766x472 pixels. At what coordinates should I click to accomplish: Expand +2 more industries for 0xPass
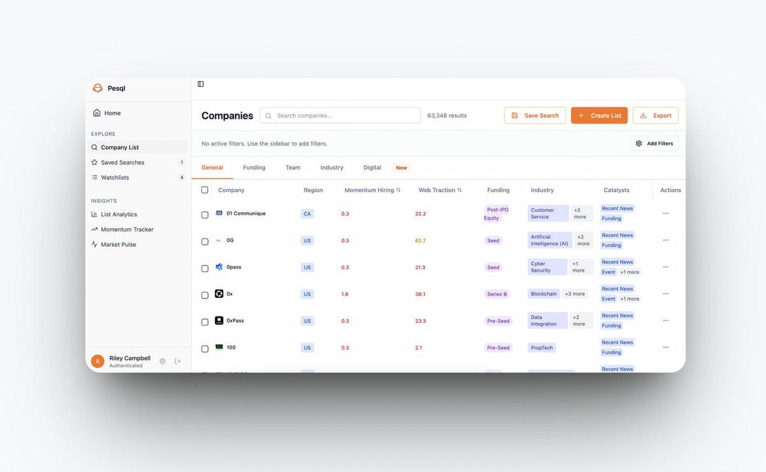pos(581,320)
